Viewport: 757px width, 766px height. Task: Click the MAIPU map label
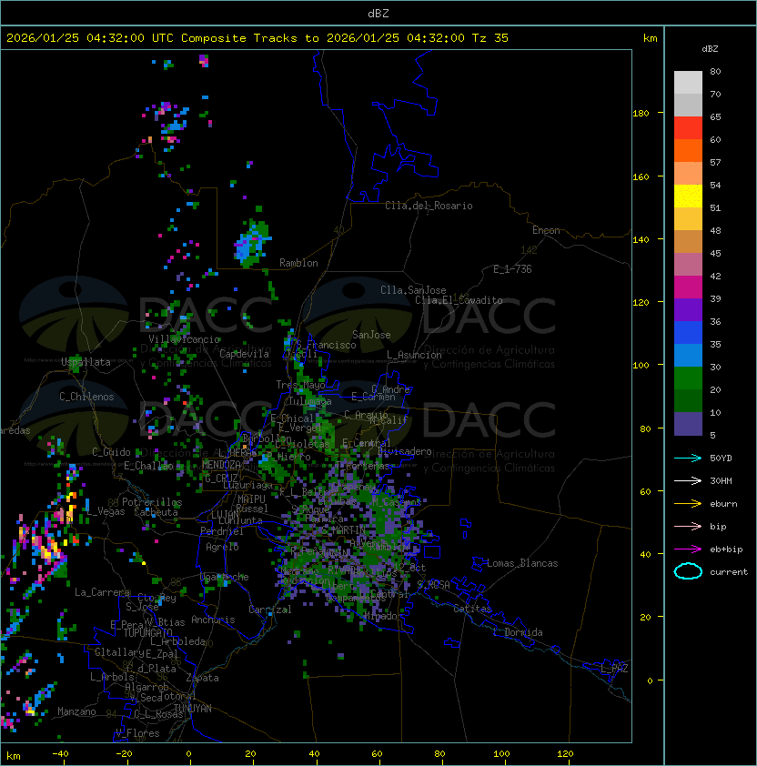click(251, 499)
